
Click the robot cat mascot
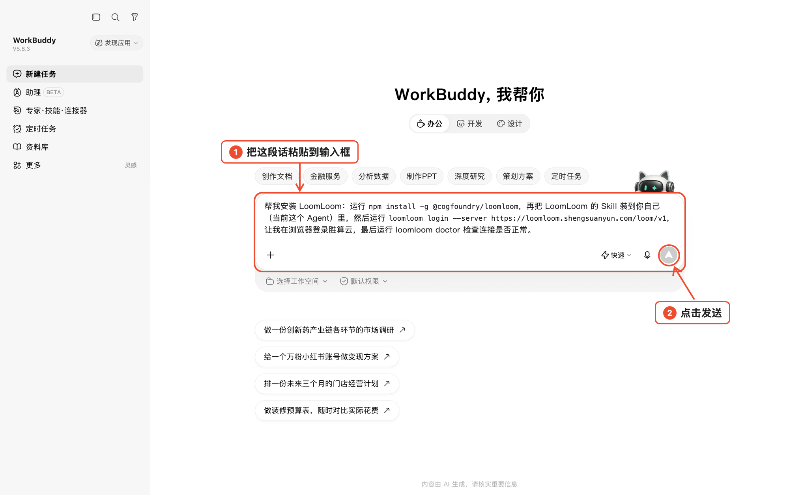pos(654,181)
